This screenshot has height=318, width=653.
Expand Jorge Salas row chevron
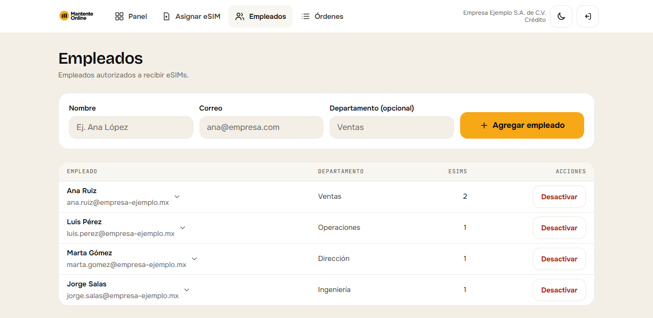tap(187, 290)
